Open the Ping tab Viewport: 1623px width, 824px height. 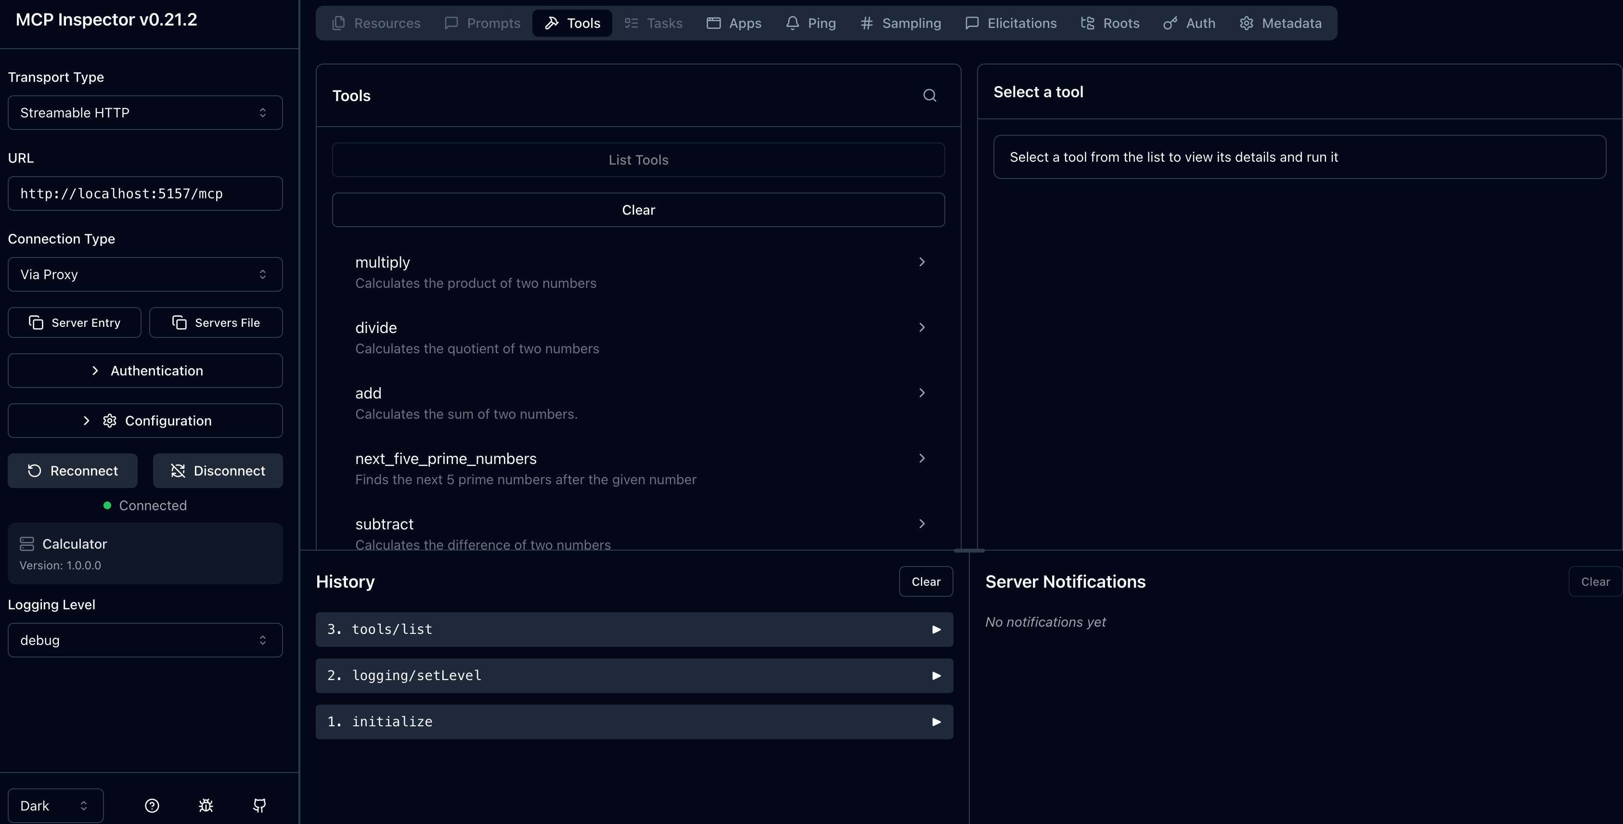tap(811, 23)
